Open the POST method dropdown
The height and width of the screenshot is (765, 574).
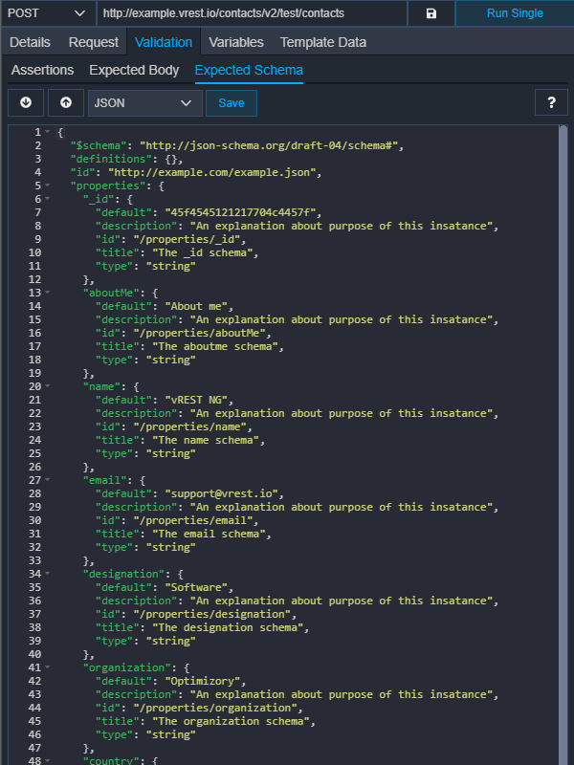tap(47, 13)
